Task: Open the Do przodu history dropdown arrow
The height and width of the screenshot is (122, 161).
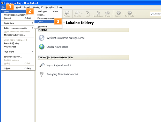Action: click(x=136, y=14)
